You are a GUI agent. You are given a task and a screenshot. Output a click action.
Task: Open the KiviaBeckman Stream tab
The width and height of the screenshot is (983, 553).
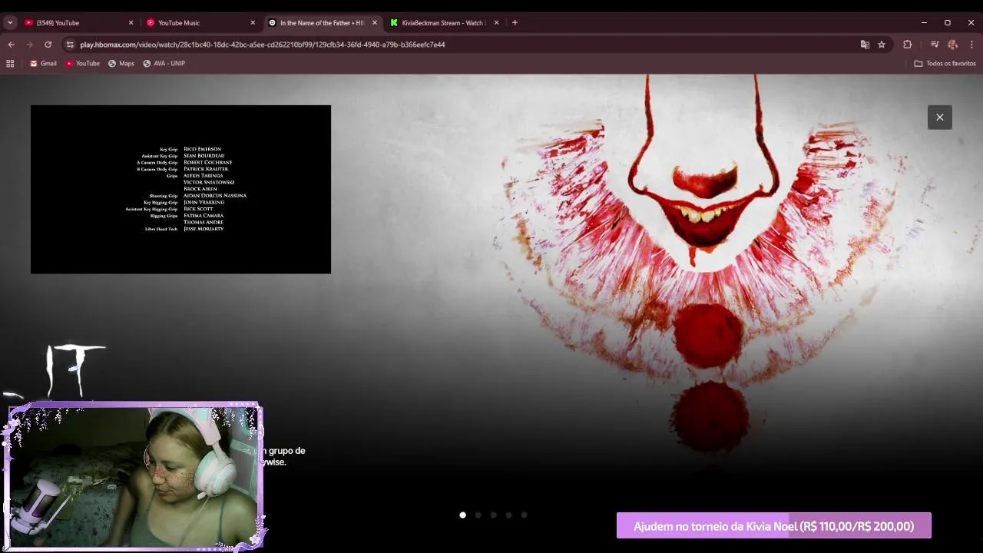[x=445, y=22]
